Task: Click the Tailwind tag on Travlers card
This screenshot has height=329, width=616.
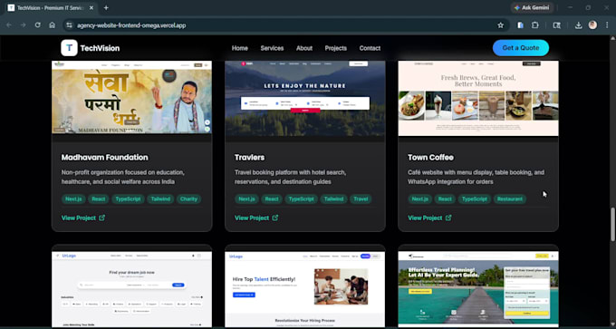Action: pos(334,198)
